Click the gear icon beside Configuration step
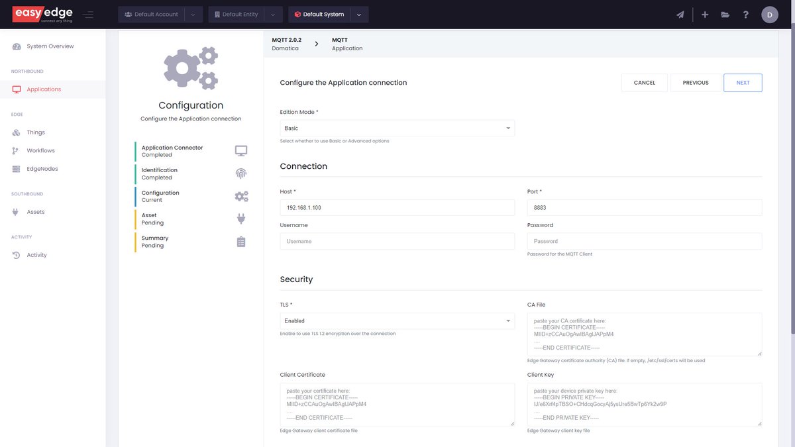Viewport: 795px width, 447px height. 240,196
